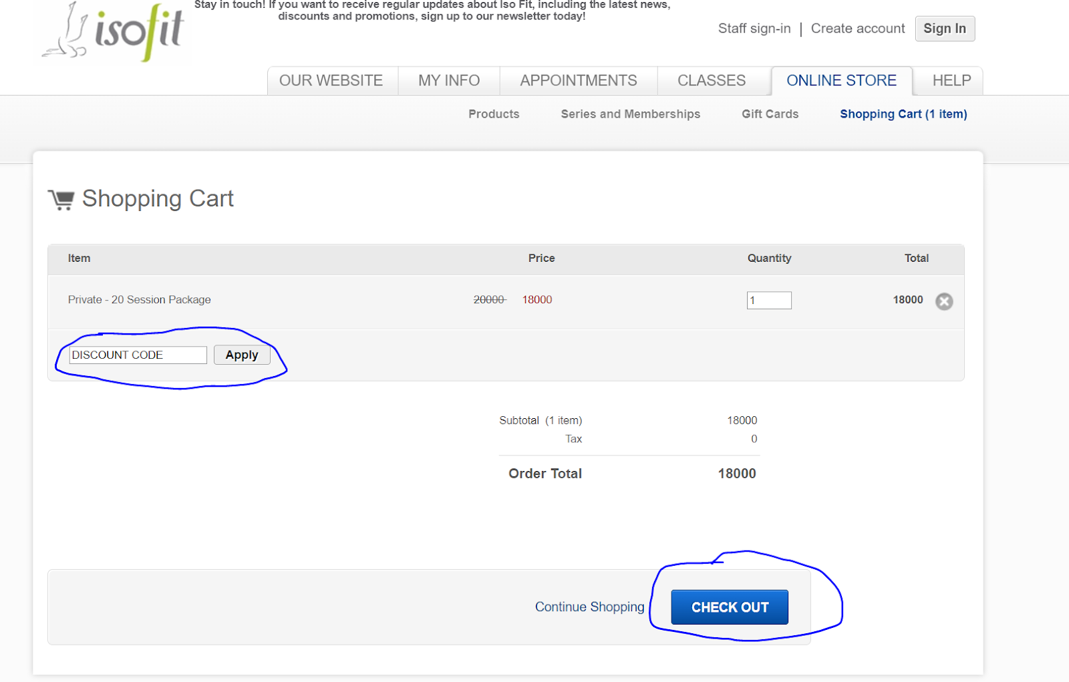Remove the Private 20 Session Package item
Viewport: 1069px width, 682px height.
coord(944,301)
